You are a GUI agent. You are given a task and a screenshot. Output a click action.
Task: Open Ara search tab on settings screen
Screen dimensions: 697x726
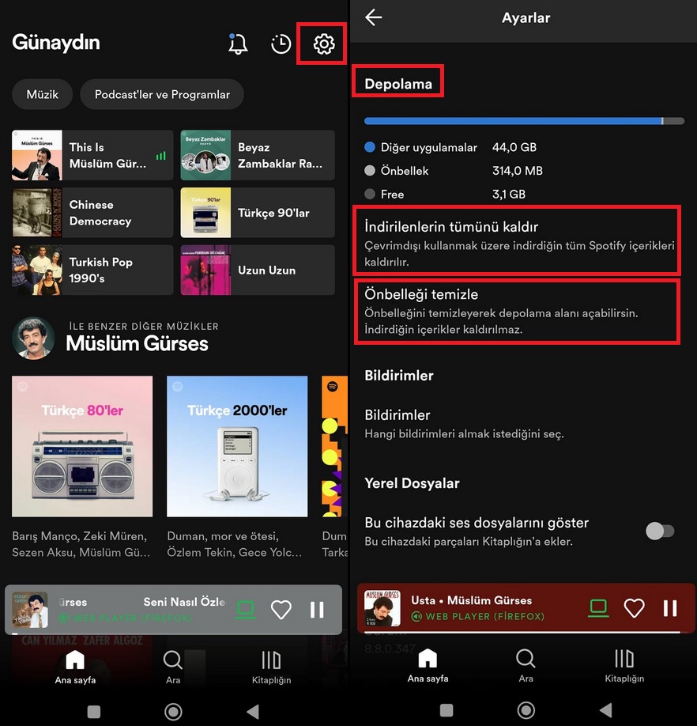click(x=526, y=666)
